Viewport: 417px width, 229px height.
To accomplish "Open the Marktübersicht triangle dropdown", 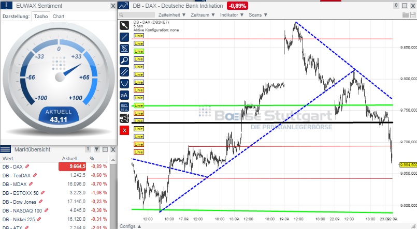I will coord(96,149).
